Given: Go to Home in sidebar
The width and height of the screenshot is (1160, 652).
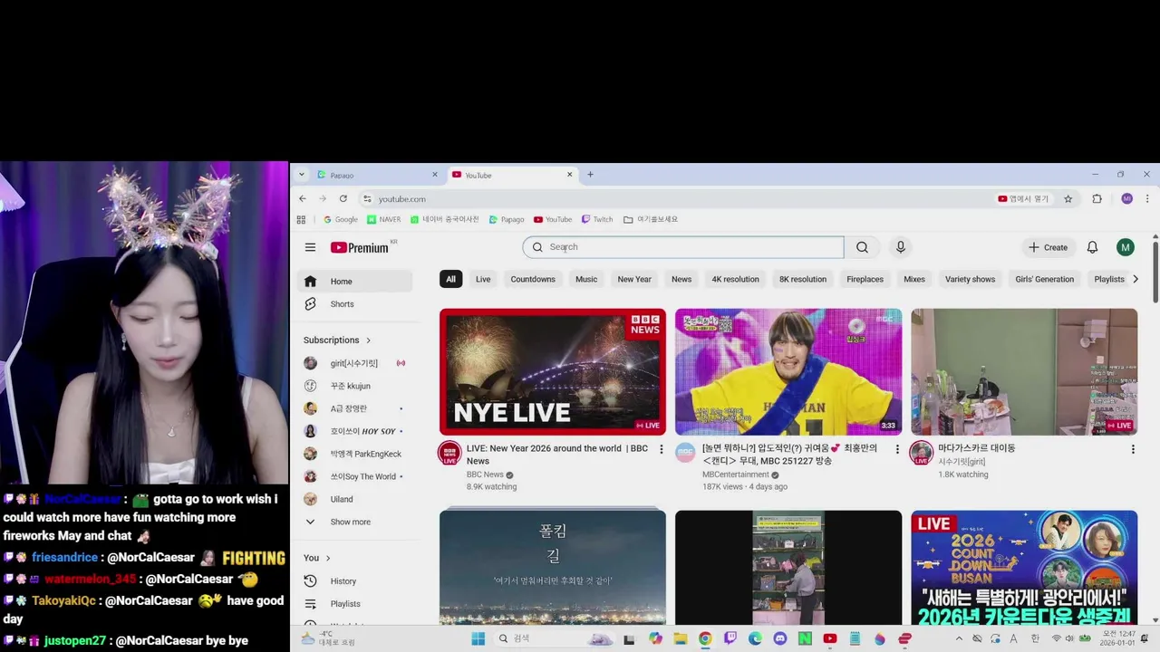Looking at the screenshot, I should (x=354, y=282).
